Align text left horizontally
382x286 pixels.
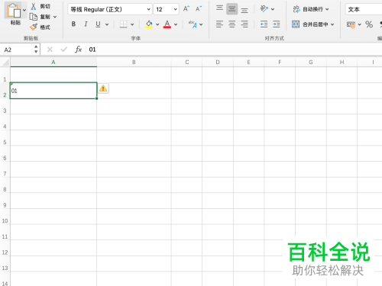pos(219,24)
